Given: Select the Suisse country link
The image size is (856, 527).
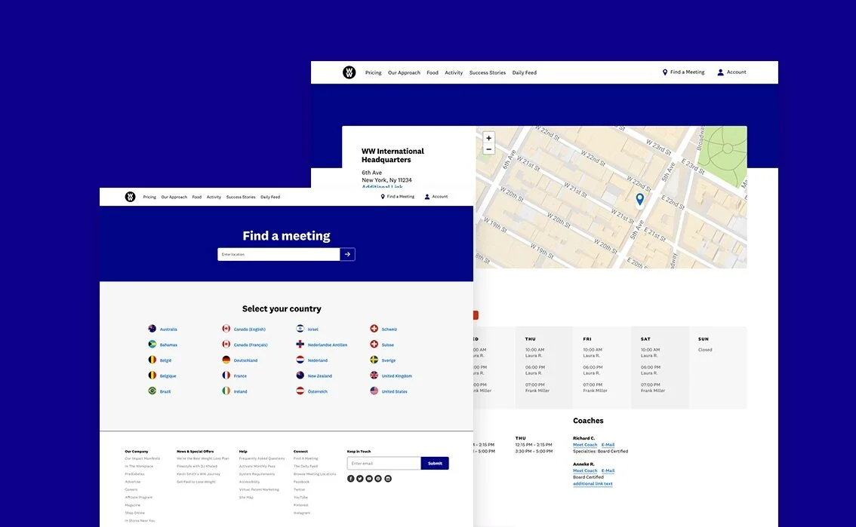Looking at the screenshot, I should point(387,345).
